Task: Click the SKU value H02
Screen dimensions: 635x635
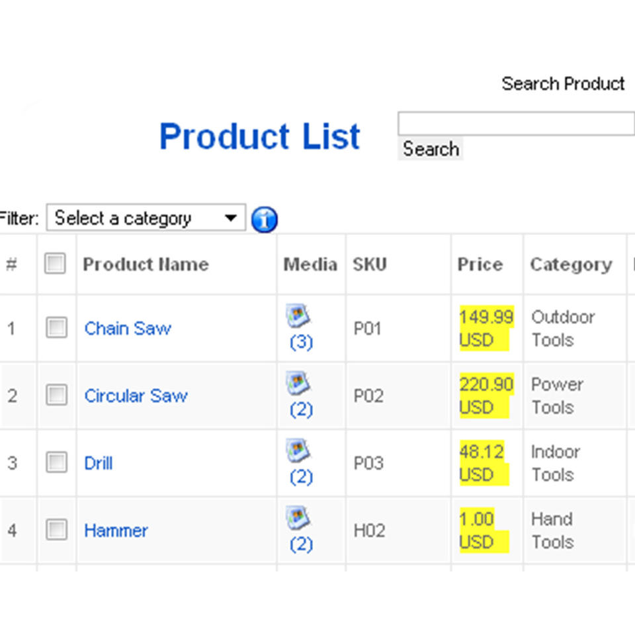Action: click(369, 531)
